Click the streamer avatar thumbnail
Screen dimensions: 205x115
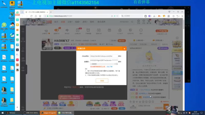47,44
